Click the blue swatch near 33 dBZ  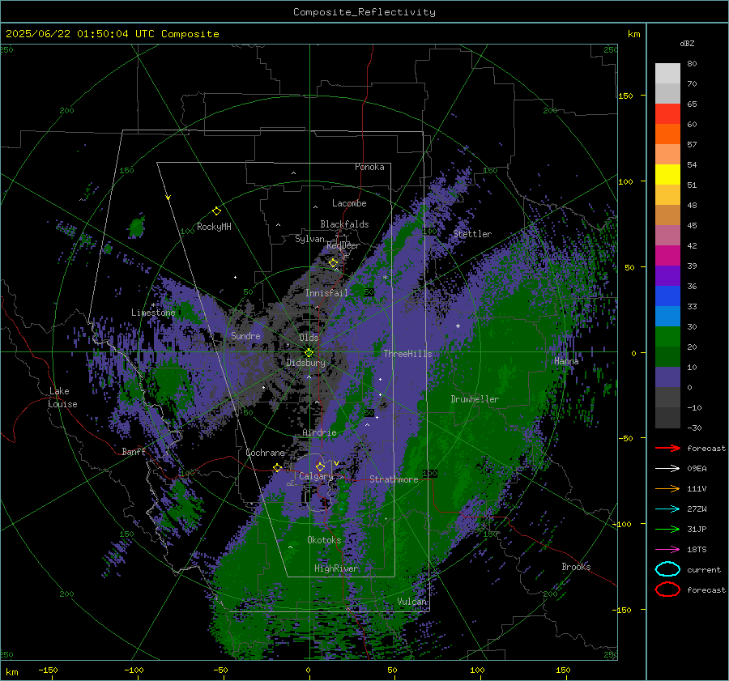point(667,296)
